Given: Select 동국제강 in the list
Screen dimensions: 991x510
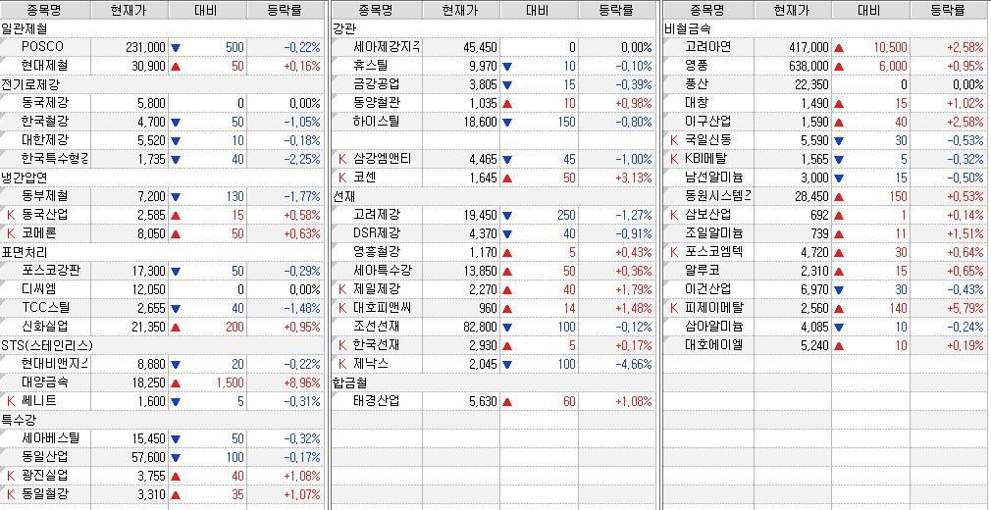Looking at the screenshot, I should tap(45, 103).
